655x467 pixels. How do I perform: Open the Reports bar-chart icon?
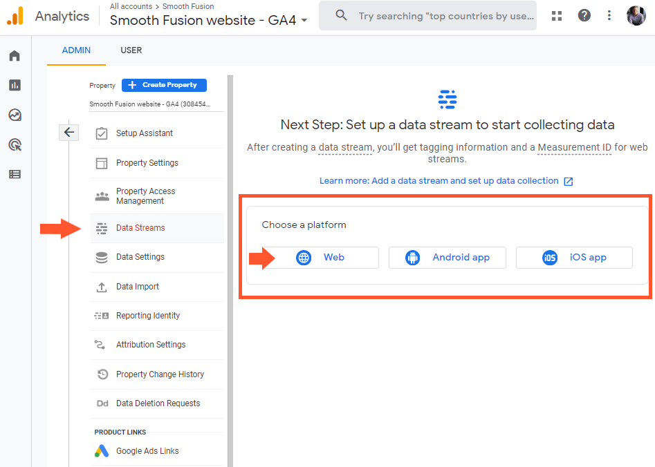point(15,85)
